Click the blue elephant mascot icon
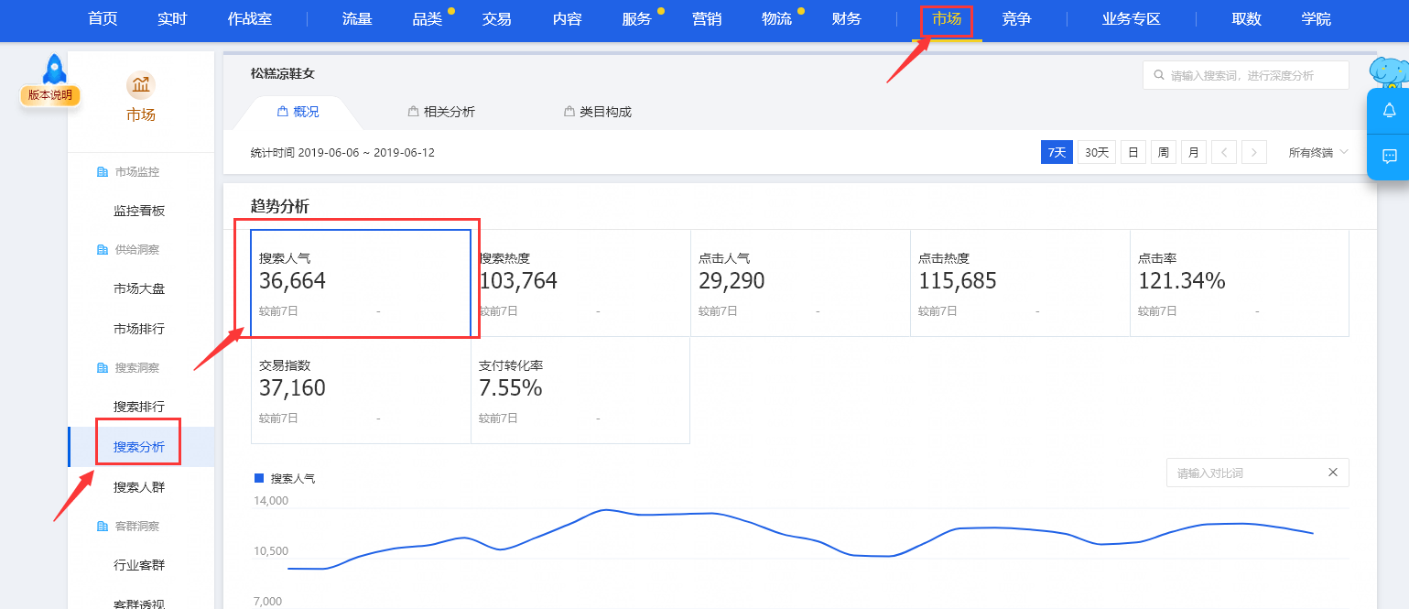The image size is (1409, 609). point(1389,73)
